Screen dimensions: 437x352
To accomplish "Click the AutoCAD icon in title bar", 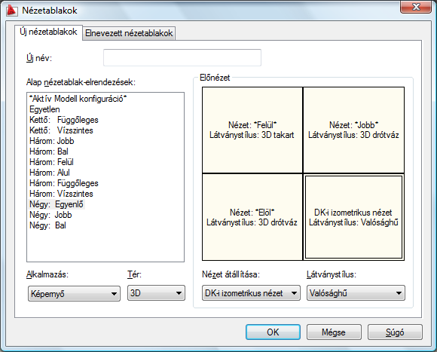I will point(11,11).
